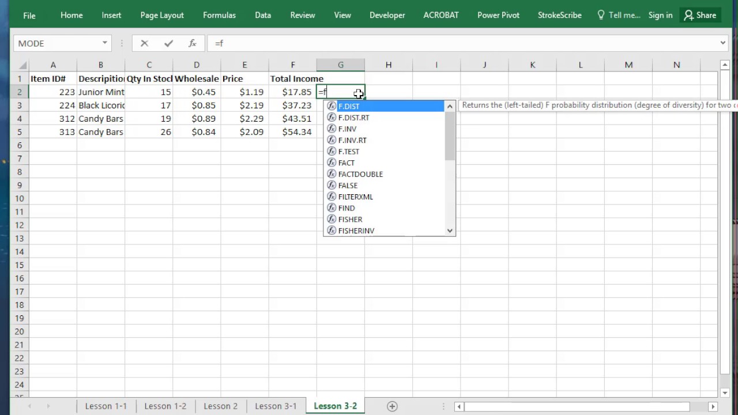738x415 pixels.
Task: Click the Tell me lightbulb search
Action: click(x=619, y=16)
